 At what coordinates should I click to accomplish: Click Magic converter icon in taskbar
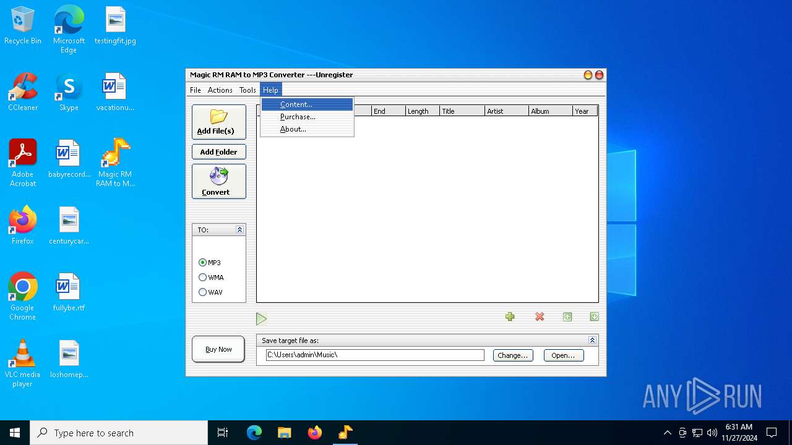tap(345, 433)
